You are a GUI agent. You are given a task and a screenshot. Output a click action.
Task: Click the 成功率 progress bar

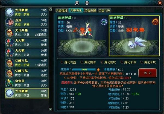(x=84, y=69)
